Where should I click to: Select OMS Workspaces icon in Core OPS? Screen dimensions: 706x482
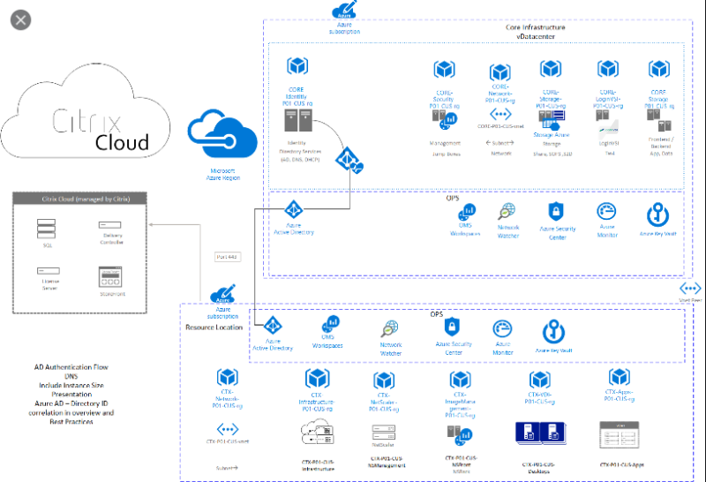coord(467,212)
